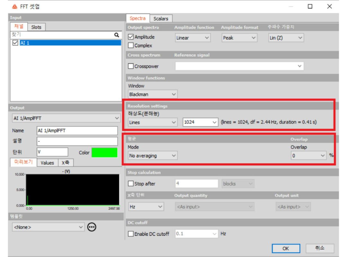This screenshot has width=347, height=257.
Task: Switch to the Scalars tab
Action: [161, 19]
